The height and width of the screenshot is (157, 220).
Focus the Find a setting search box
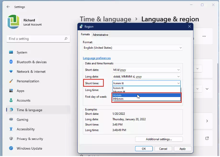pos(38,39)
